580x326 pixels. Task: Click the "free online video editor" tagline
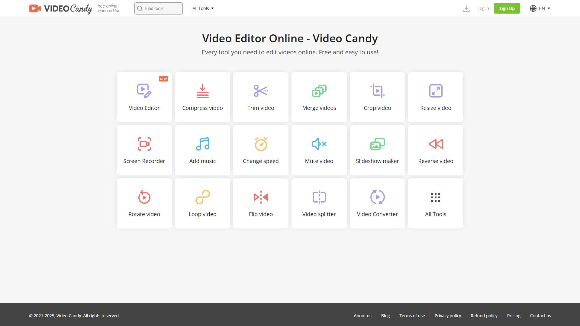coord(108,8)
